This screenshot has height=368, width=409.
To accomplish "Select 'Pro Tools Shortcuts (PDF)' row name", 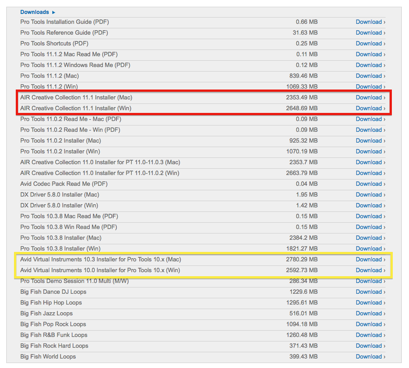I will click(54, 44).
